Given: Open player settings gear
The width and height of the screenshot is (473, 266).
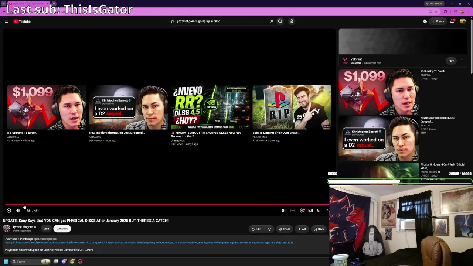Looking at the screenshot, I should 302,211.
